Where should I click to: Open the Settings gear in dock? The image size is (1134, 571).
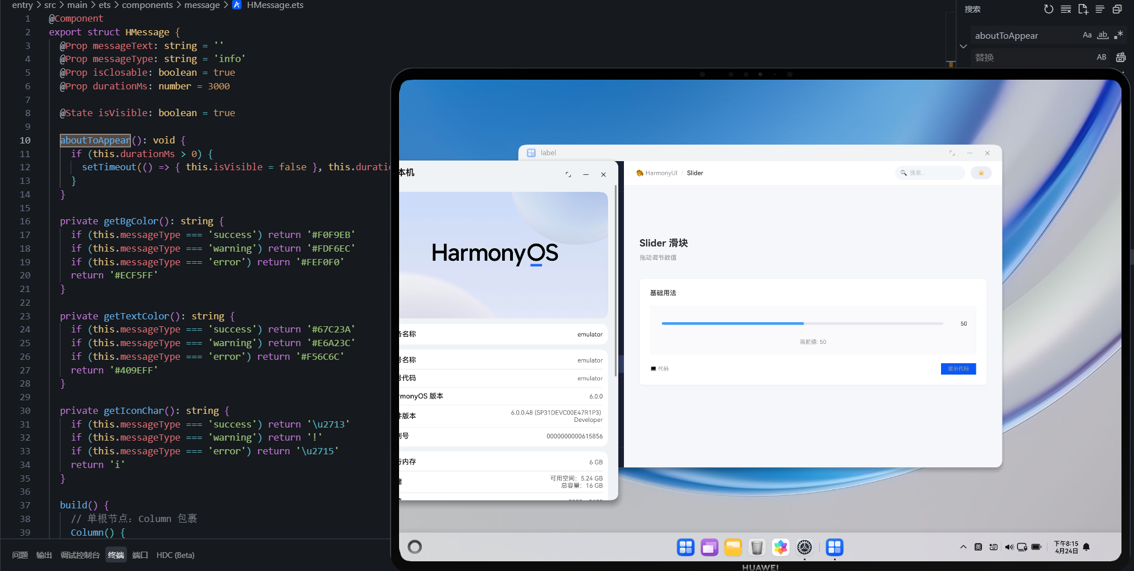[804, 547]
